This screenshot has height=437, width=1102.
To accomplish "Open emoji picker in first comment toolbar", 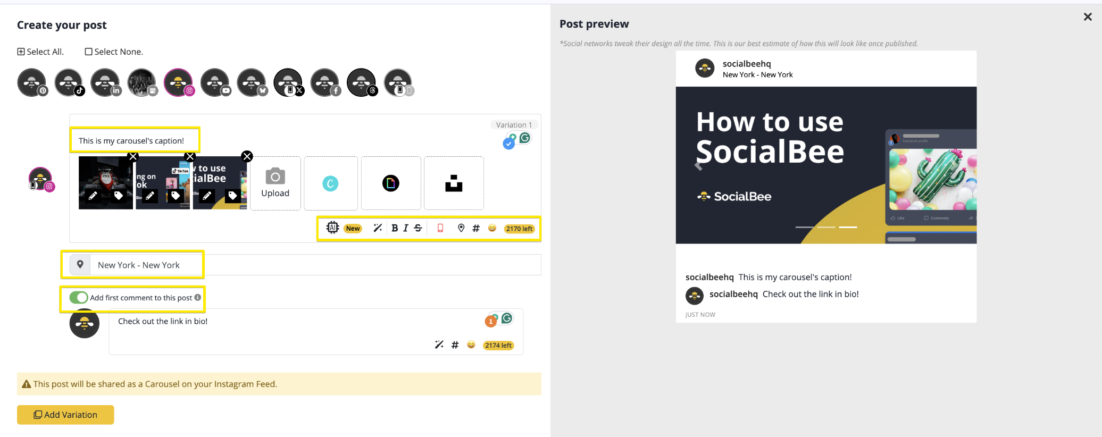I will tap(471, 344).
